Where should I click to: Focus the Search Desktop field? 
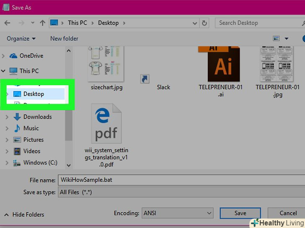260,23
